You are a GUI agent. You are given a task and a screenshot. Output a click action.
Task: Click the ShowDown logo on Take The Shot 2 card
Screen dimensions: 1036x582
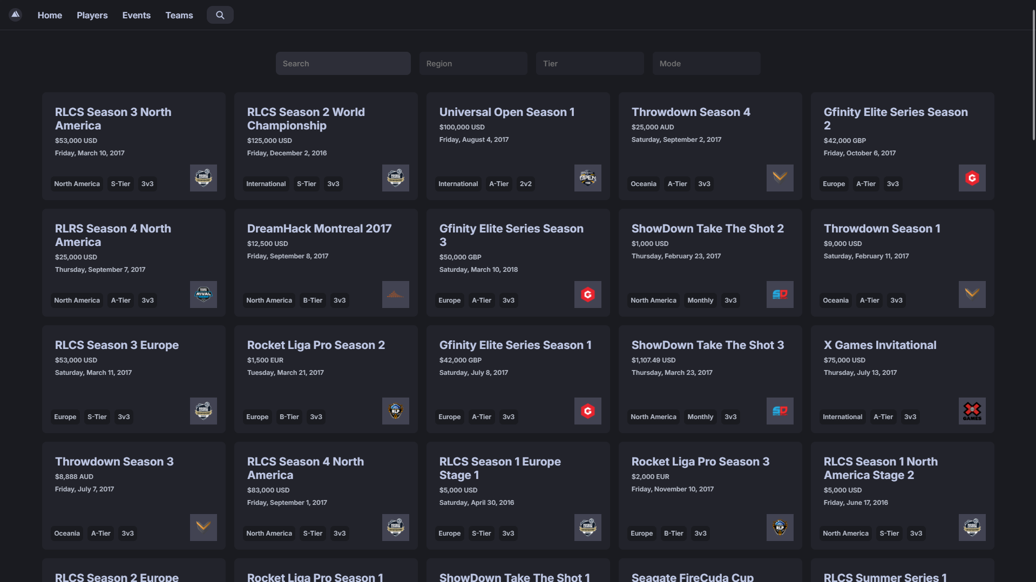(x=780, y=295)
